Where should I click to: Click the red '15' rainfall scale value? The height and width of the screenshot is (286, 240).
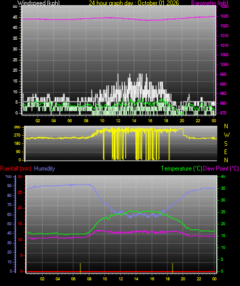coord(20,224)
